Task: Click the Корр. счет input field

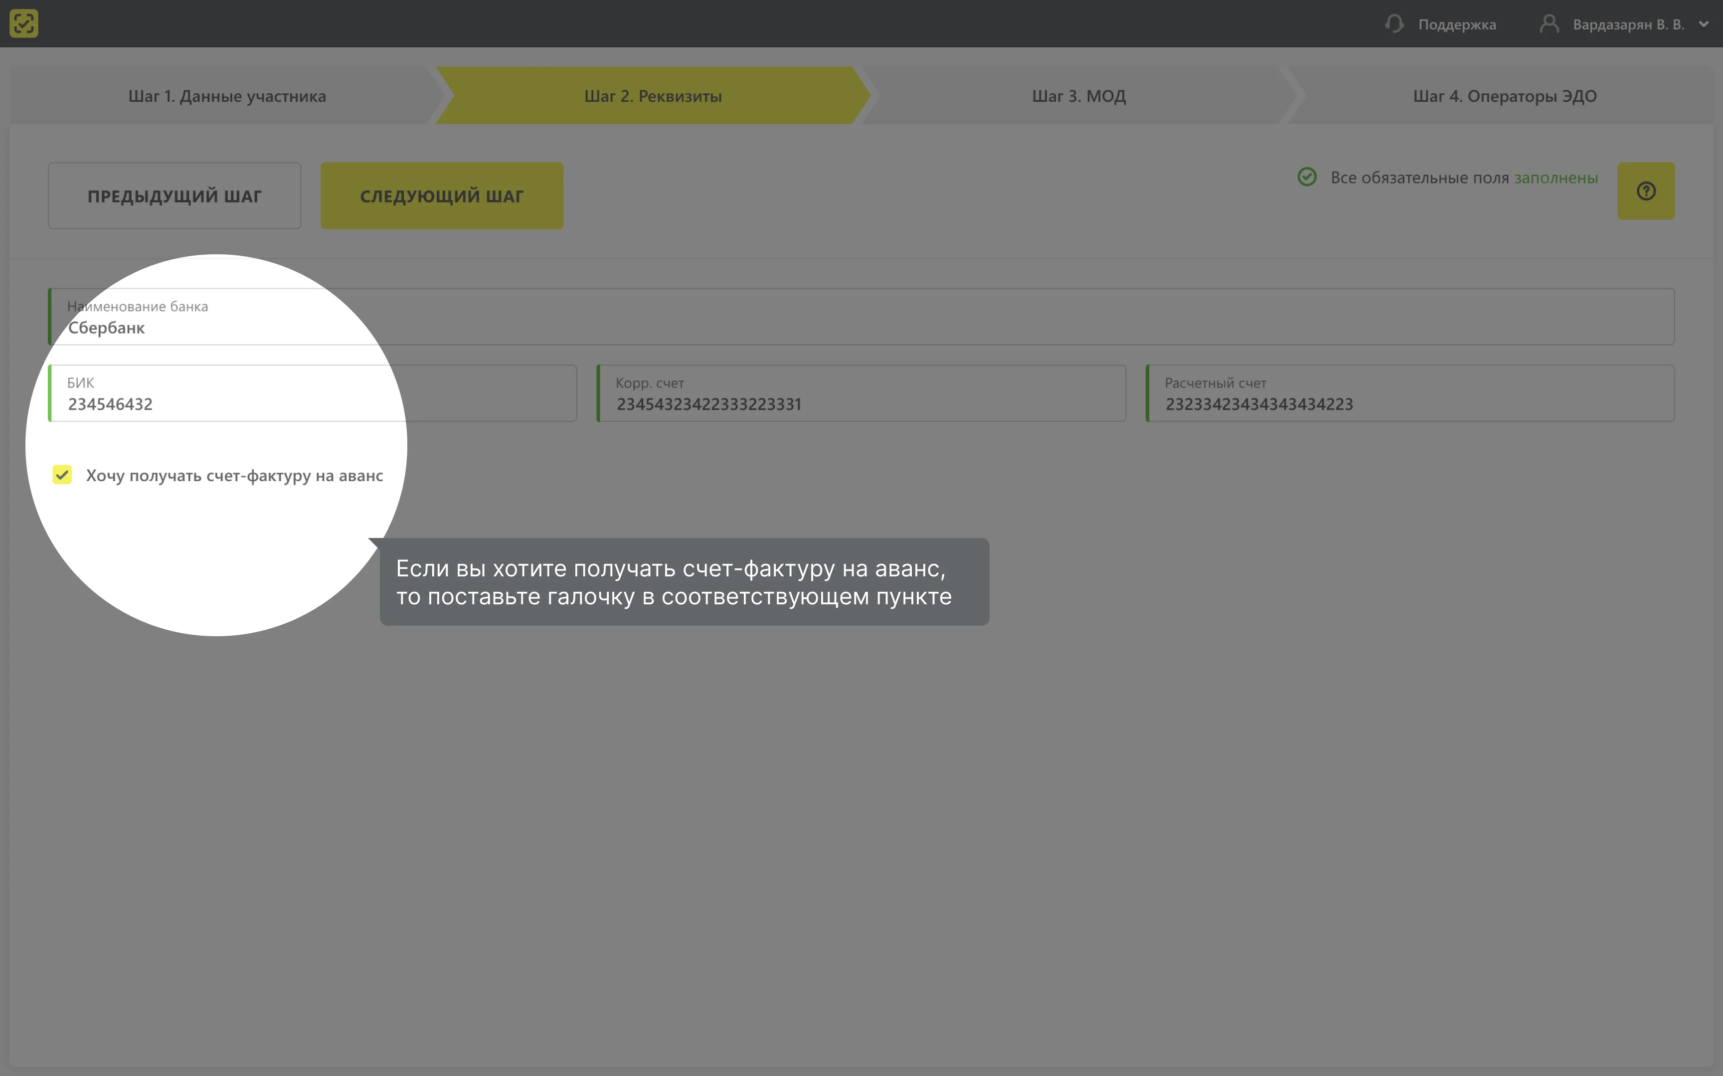Action: coord(861,393)
